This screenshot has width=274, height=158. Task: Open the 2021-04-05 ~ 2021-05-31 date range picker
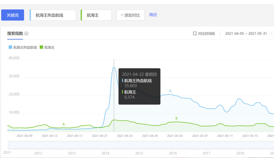(246, 33)
